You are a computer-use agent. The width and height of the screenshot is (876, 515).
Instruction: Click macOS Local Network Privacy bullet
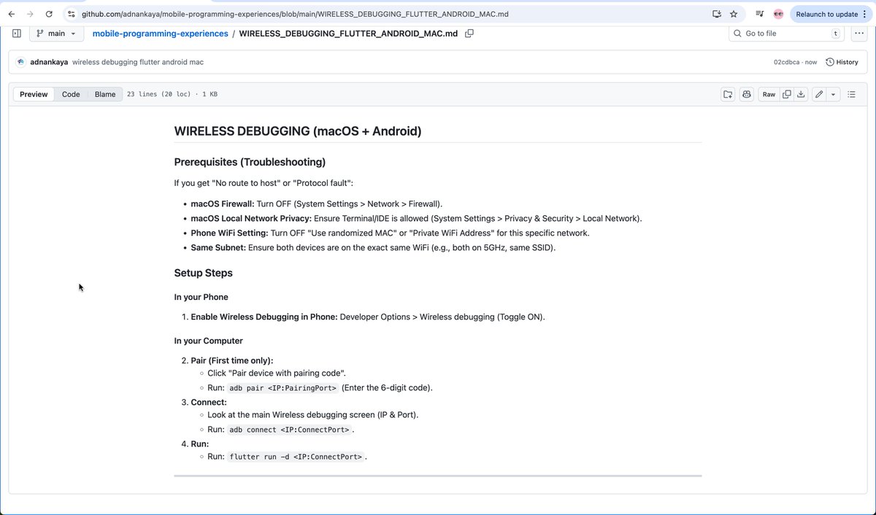416,219
